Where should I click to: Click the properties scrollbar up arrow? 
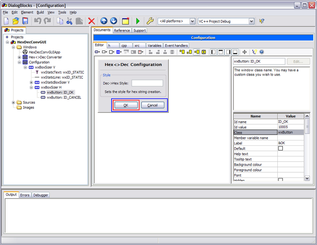(x=307, y=116)
